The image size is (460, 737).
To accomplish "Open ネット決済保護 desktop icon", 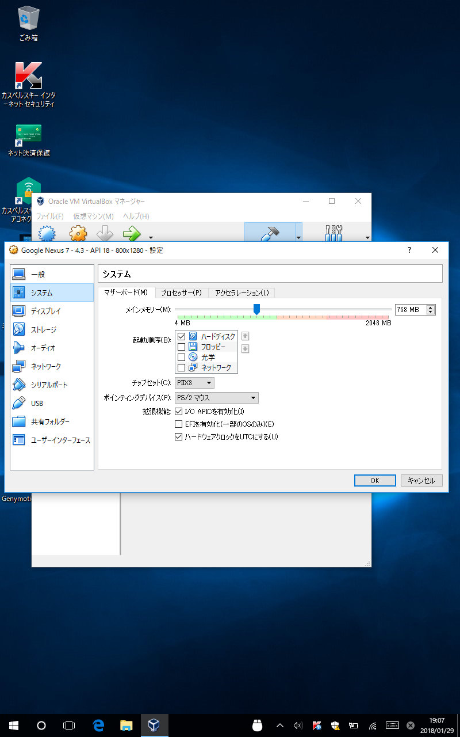I will point(29,140).
